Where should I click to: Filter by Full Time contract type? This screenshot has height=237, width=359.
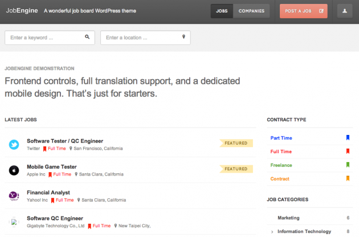tap(281, 152)
